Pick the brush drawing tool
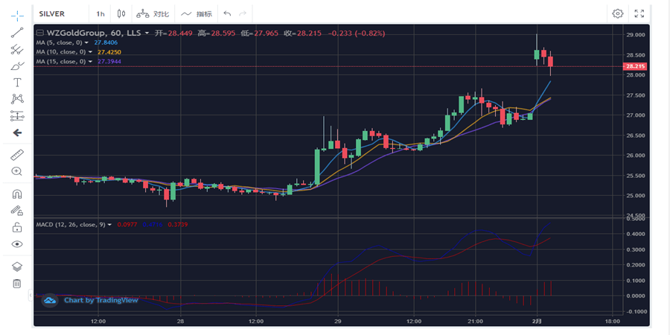The width and height of the screenshot is (670, 335). [17, 66]
